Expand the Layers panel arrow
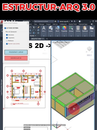The height and width of the screenshot is (130, 97). pos(50,36)
